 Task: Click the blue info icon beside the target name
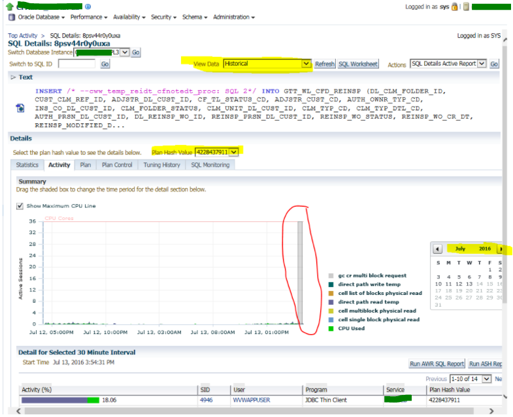[88, 7]
